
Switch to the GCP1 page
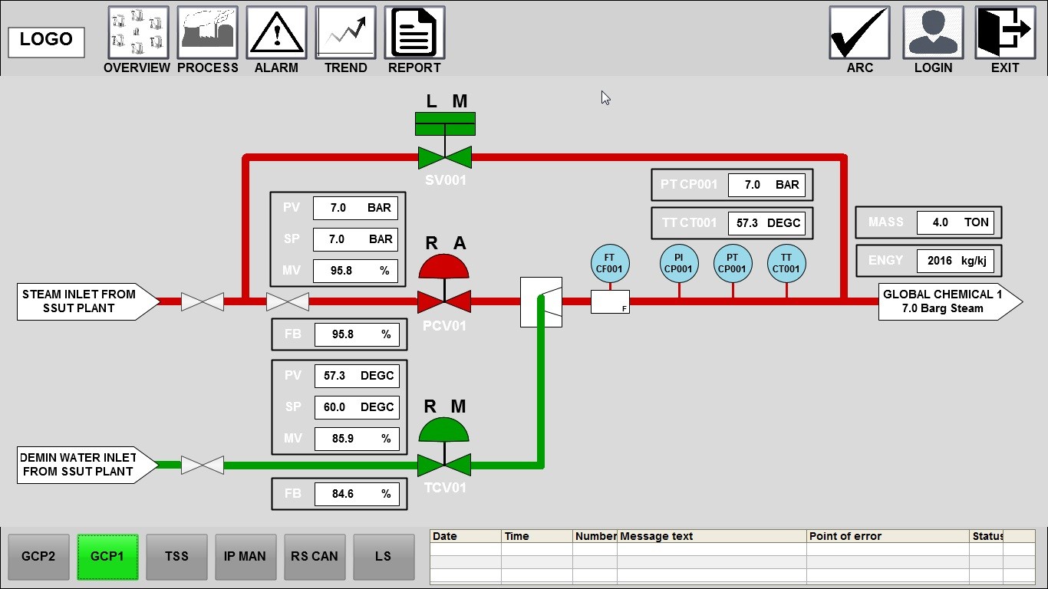pos(107,557)
